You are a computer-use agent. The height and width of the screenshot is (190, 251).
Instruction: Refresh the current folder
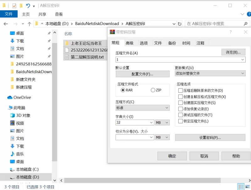(x=179, y=24)
